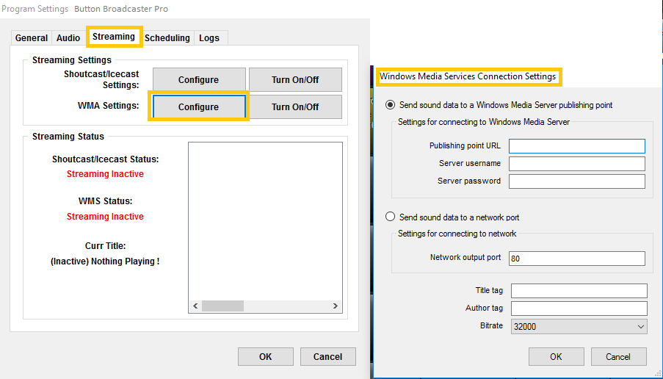Click the Network output port field
The image size is (663, 379).
[x=577, y=259]
